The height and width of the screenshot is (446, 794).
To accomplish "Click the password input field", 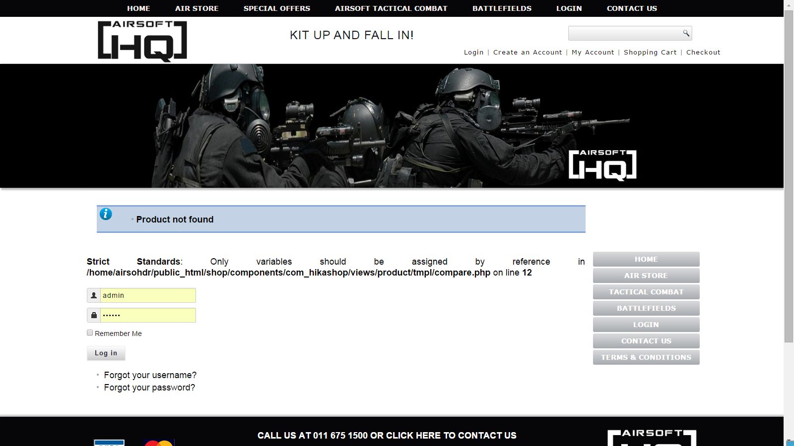I will tap(148, 315).
